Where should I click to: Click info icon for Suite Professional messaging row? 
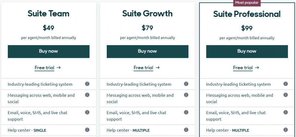point(286,95)
